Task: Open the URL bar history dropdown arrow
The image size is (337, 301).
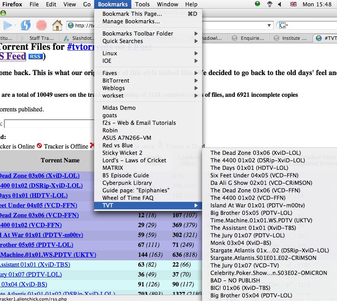Action: point(269,25)
